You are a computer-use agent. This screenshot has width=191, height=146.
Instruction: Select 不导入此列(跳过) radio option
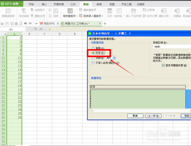[93, 63]
